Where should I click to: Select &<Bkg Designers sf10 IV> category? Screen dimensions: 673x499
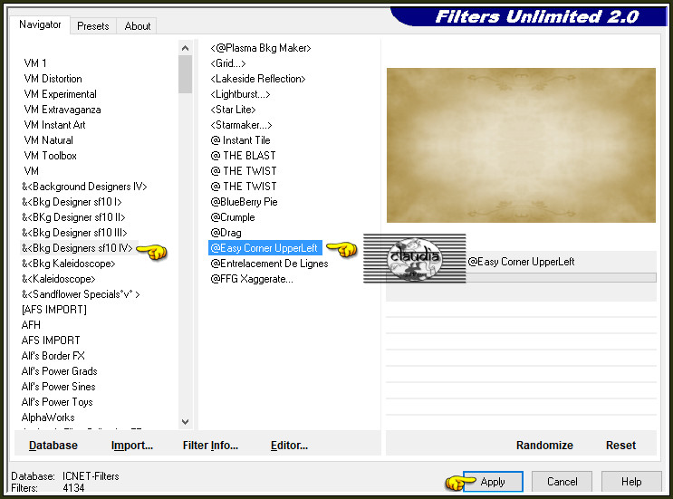click(x=77, y=248)
